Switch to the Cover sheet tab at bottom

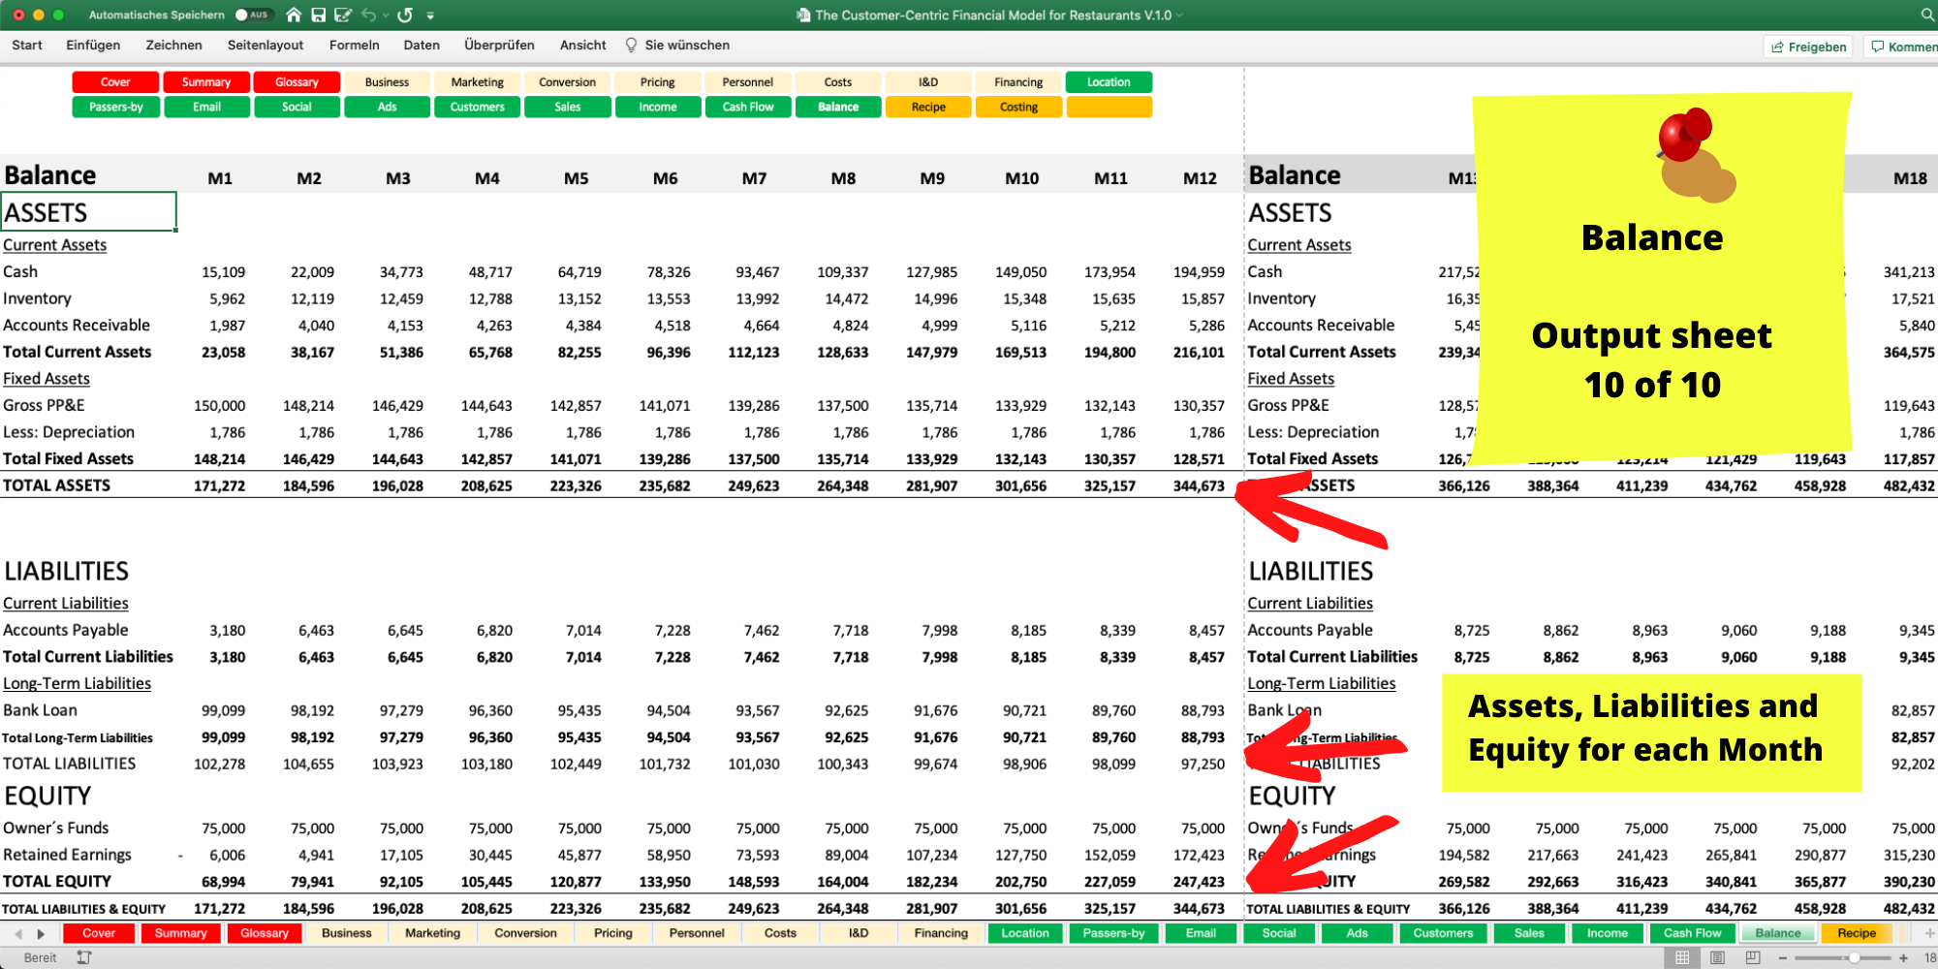[99, 933]
